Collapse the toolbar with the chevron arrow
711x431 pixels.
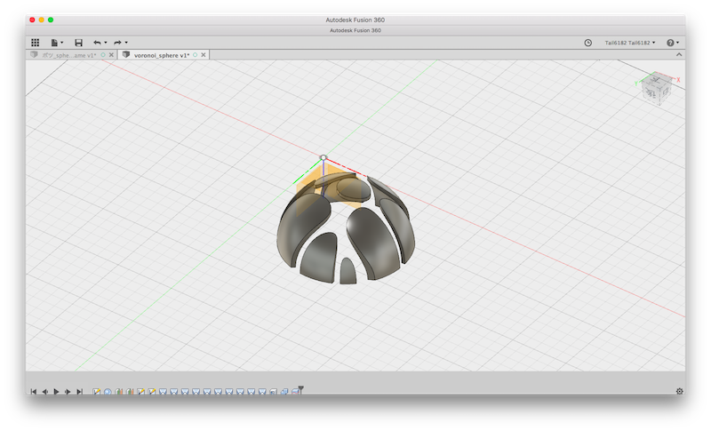(679, 55)
